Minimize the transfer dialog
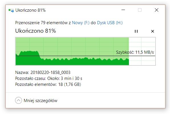 click(123, 10)
